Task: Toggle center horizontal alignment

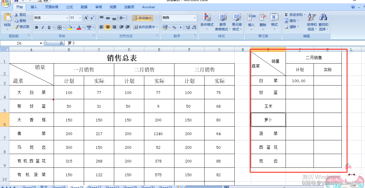Action: tap(108, 27)
